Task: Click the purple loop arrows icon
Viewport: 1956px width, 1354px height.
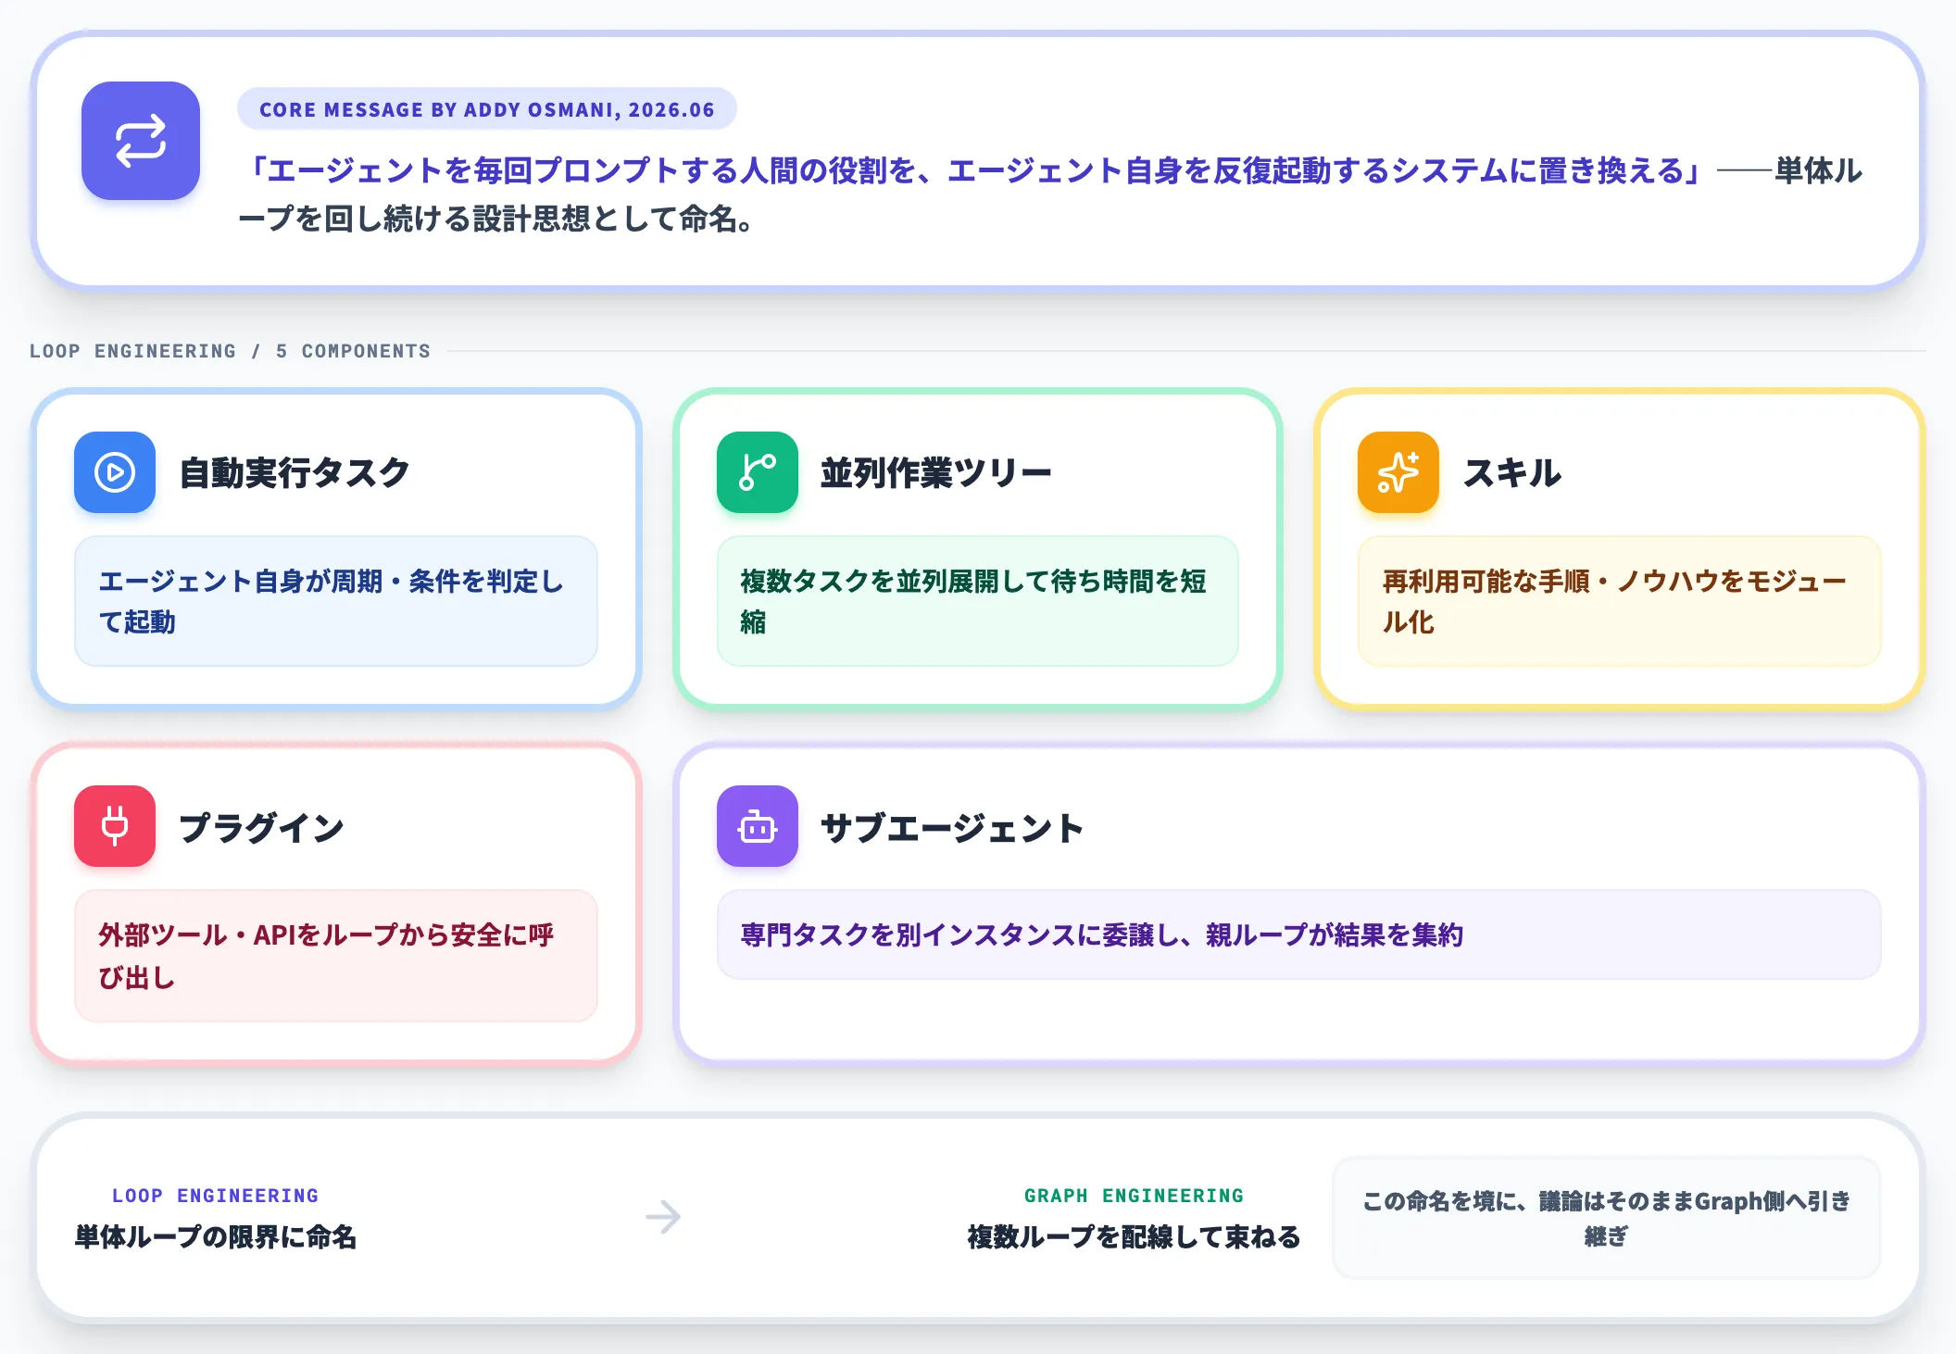Action: click(x=141, y=141)
